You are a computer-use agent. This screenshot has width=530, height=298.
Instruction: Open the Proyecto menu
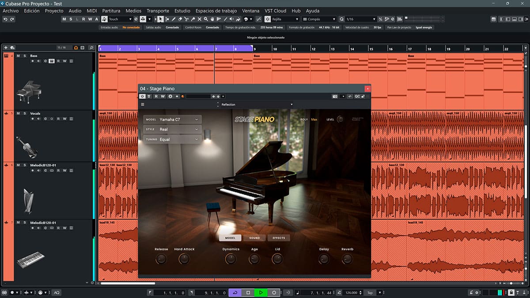coord(54,11)
